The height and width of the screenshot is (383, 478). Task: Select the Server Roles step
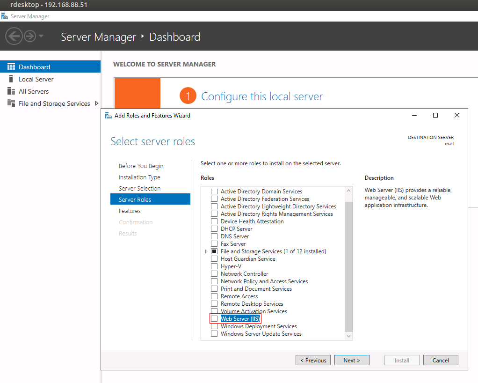click(x=150, y=199)
